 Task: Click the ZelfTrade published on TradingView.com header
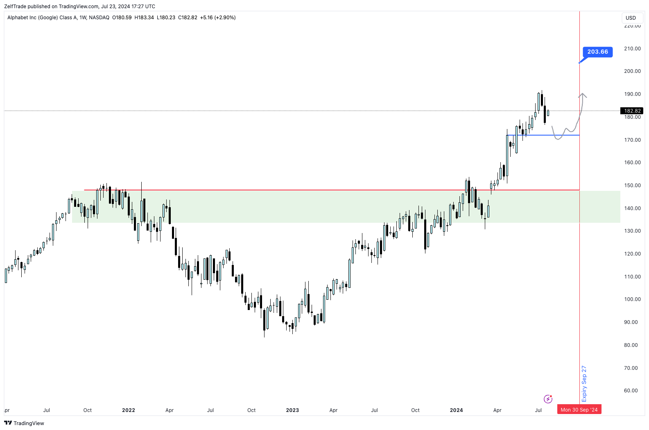coord(79,6)
